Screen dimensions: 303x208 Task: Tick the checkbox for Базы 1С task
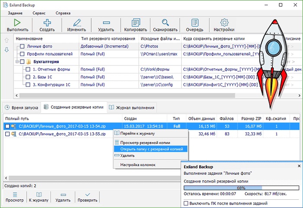click(28, 77)
